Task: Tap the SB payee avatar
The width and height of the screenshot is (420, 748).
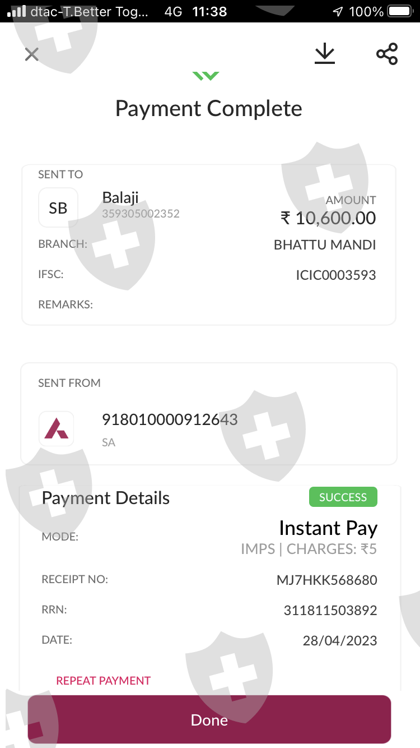Action: tap(58, 208)
